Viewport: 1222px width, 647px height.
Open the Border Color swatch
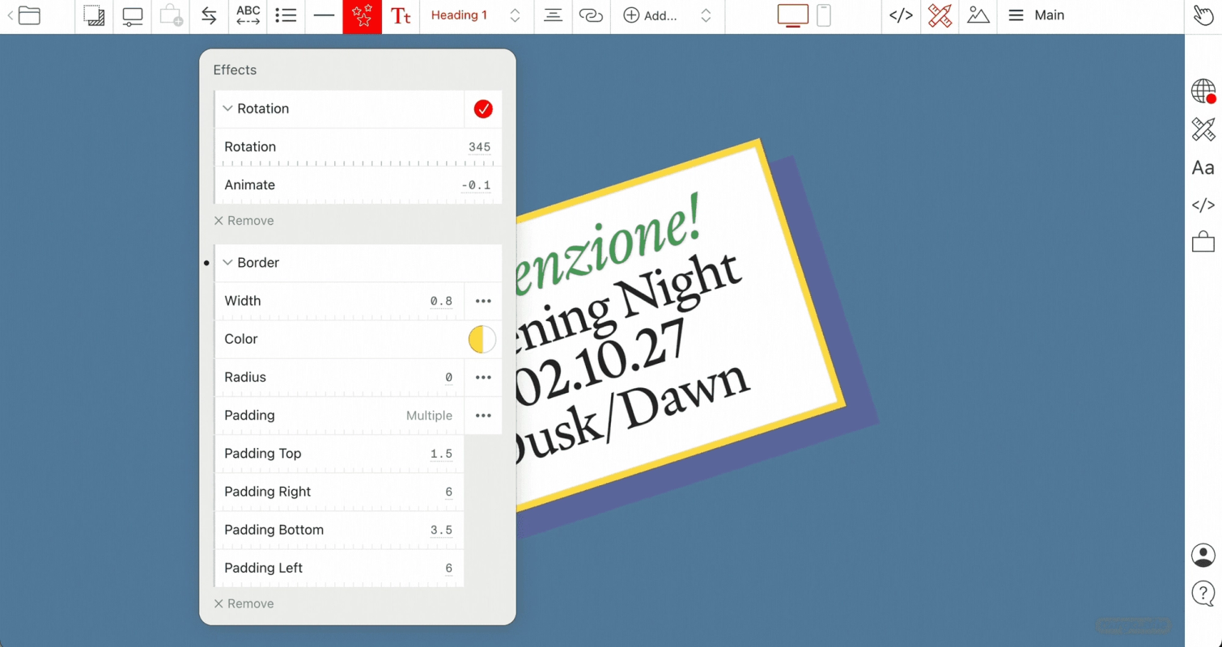(482, 340)
